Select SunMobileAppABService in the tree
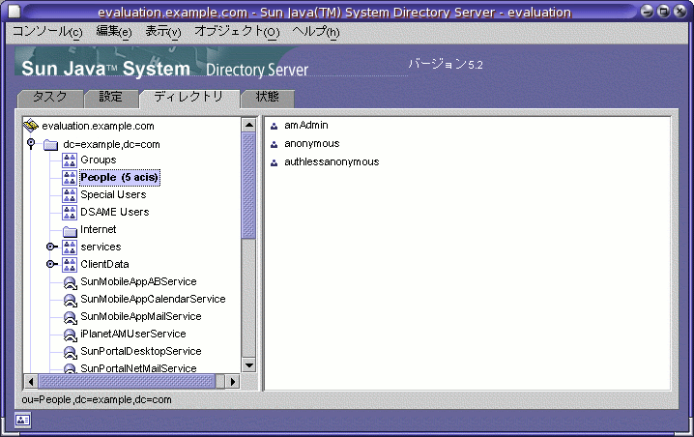 pos(138,281)
